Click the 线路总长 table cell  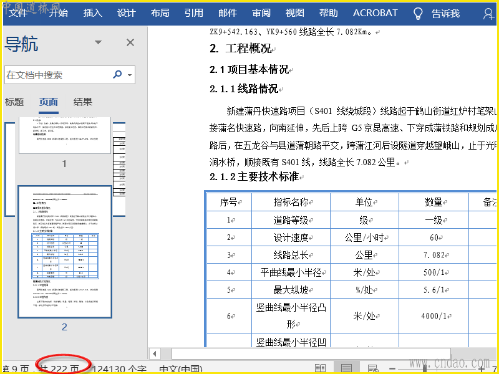[x=291, y=255]
